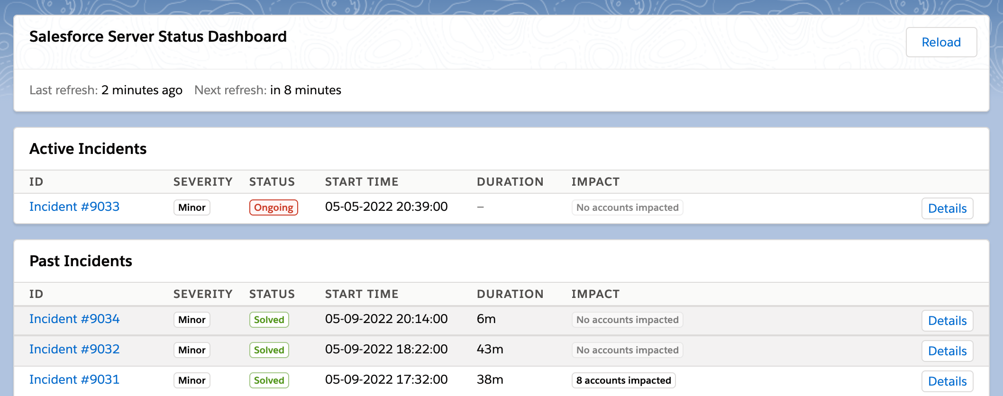The width and height of the screenshot is (1003, 396).
Task: Click 'No accounts impacted' for Incident #9033
Action: 628,207
